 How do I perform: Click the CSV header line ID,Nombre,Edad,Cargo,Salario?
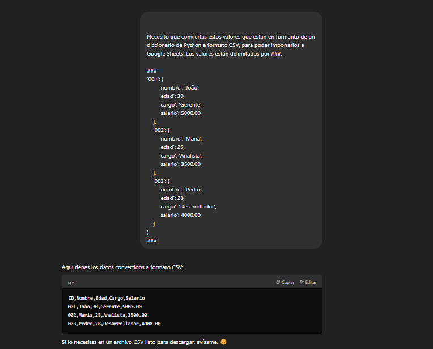coord(107,297)
